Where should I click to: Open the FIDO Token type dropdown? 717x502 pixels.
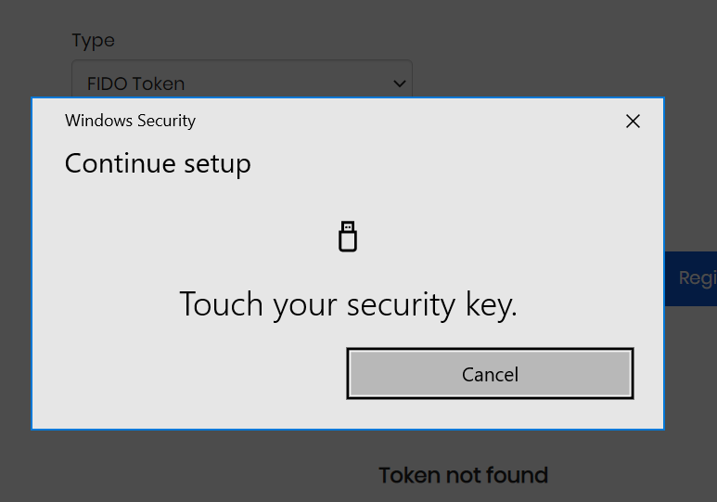pos(241,83)
